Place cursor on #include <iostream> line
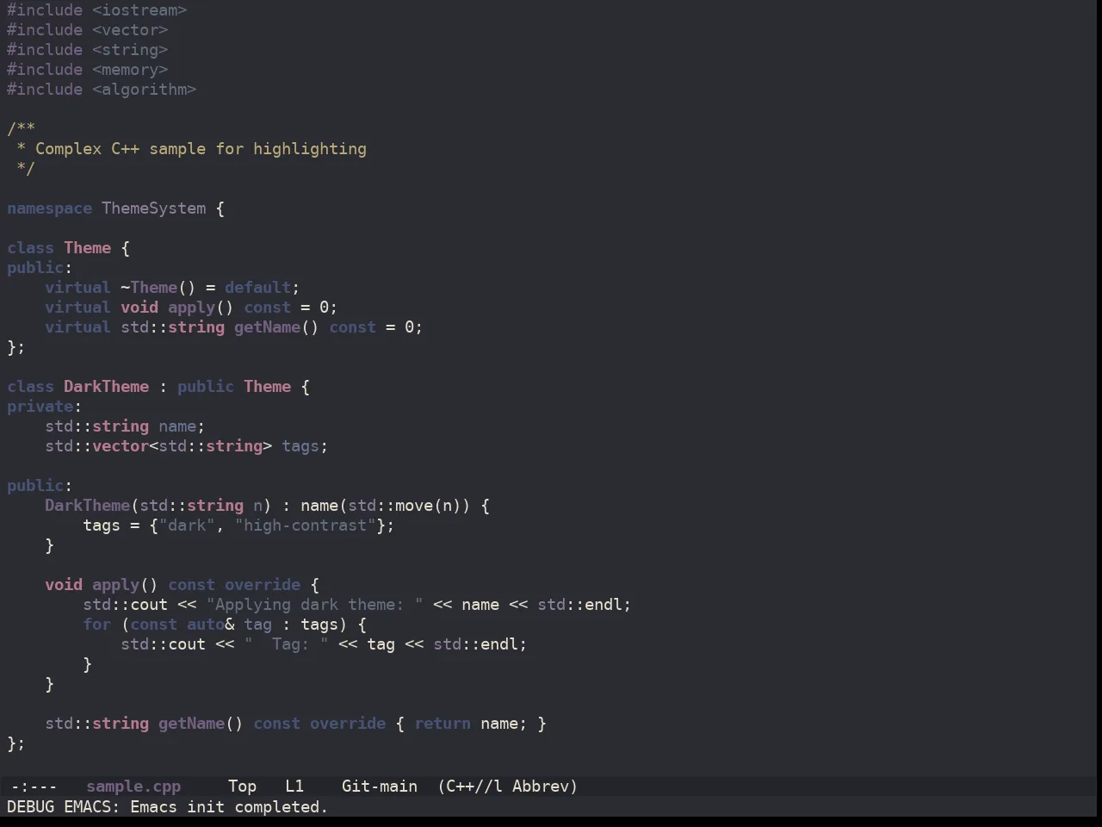Viewport: 1102px width, 827px height. tap(97, 10)
